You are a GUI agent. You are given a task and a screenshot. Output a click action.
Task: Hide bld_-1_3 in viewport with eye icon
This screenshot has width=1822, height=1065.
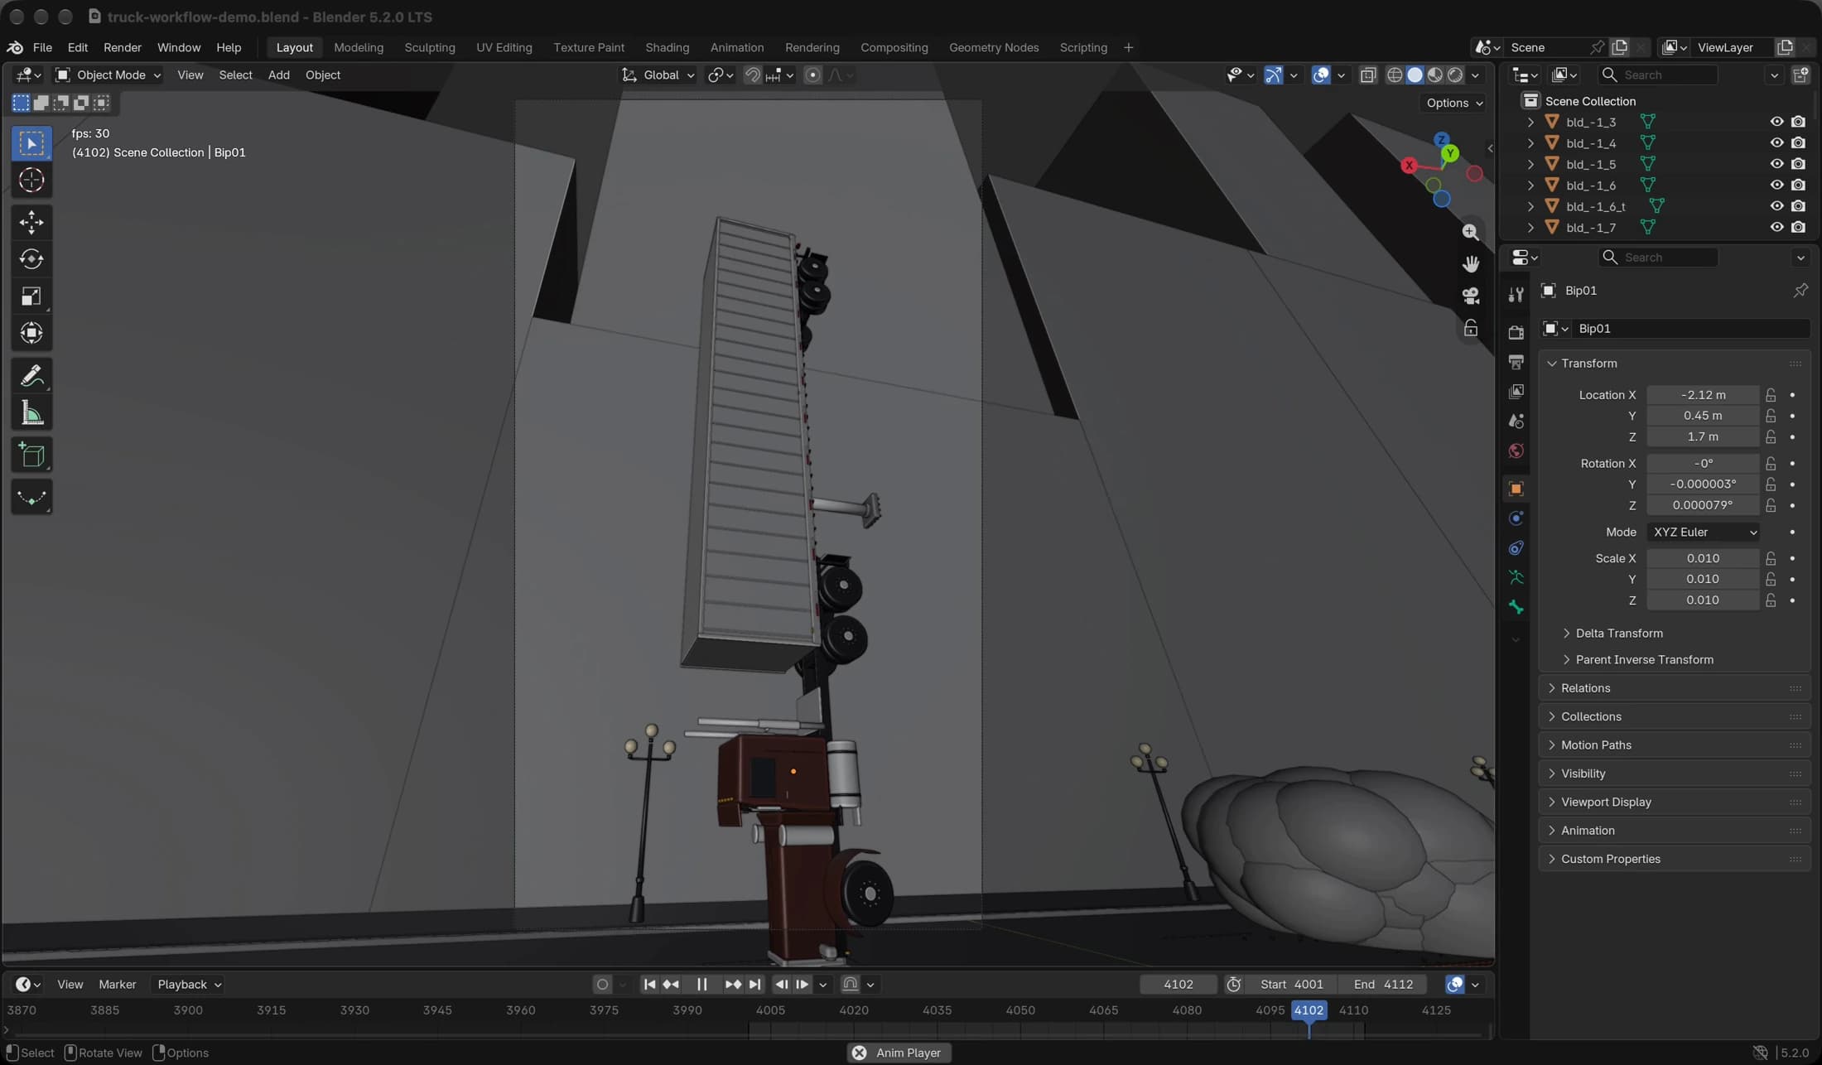(1776, 122)
